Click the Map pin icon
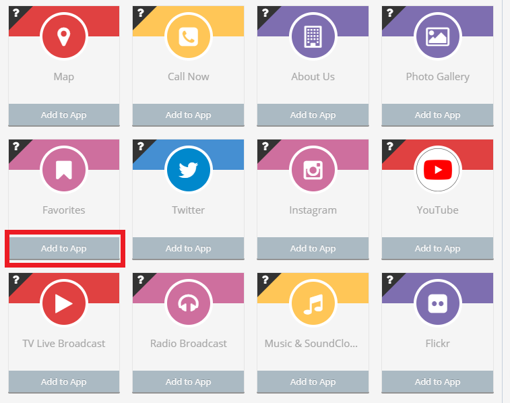The width and height of the screenshot is (510, 403). [64, 36]
